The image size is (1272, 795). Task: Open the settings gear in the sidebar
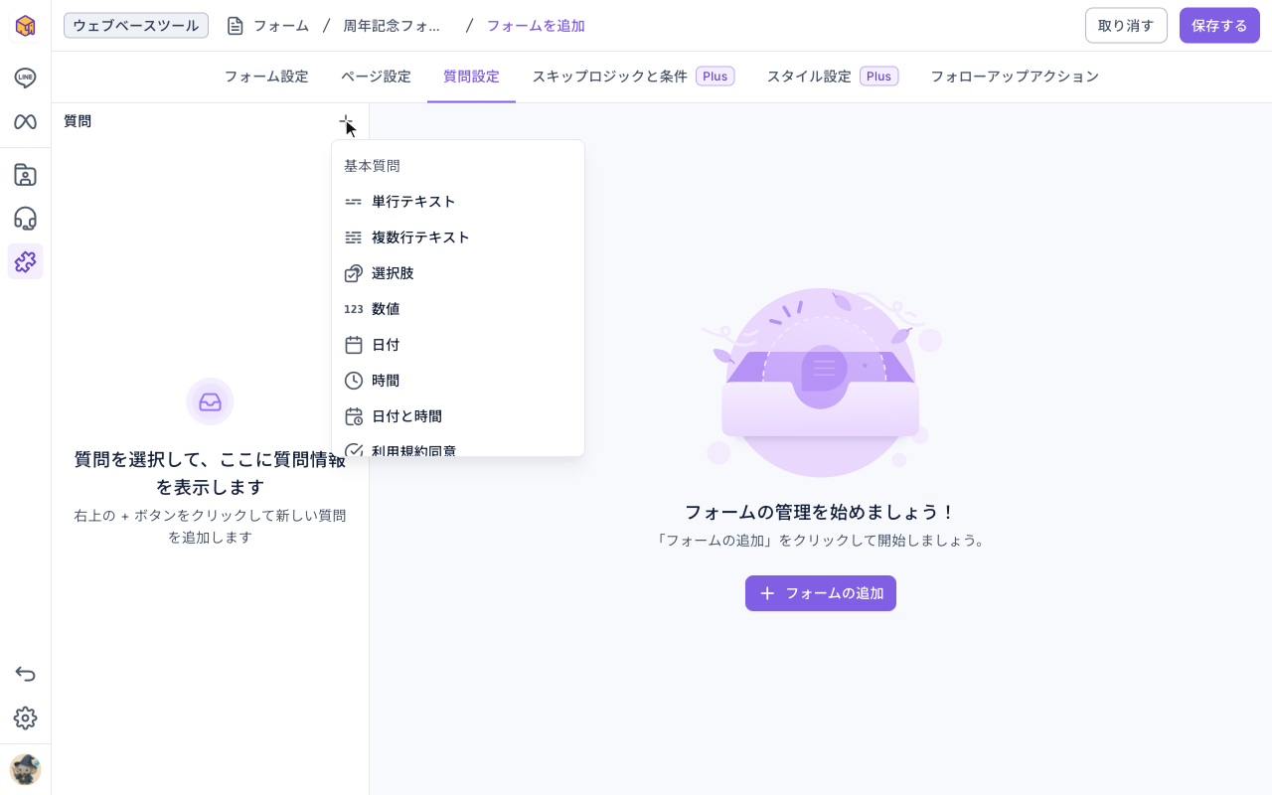[x=25, y=718]
